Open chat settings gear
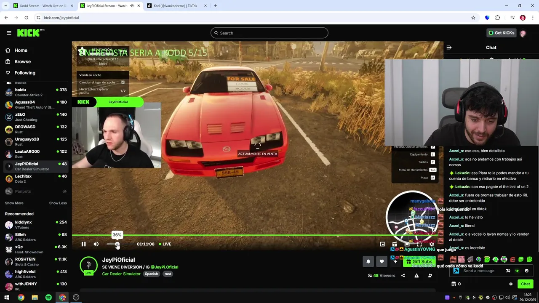Viewport: 539px width, 303px height. click(511, 284)
